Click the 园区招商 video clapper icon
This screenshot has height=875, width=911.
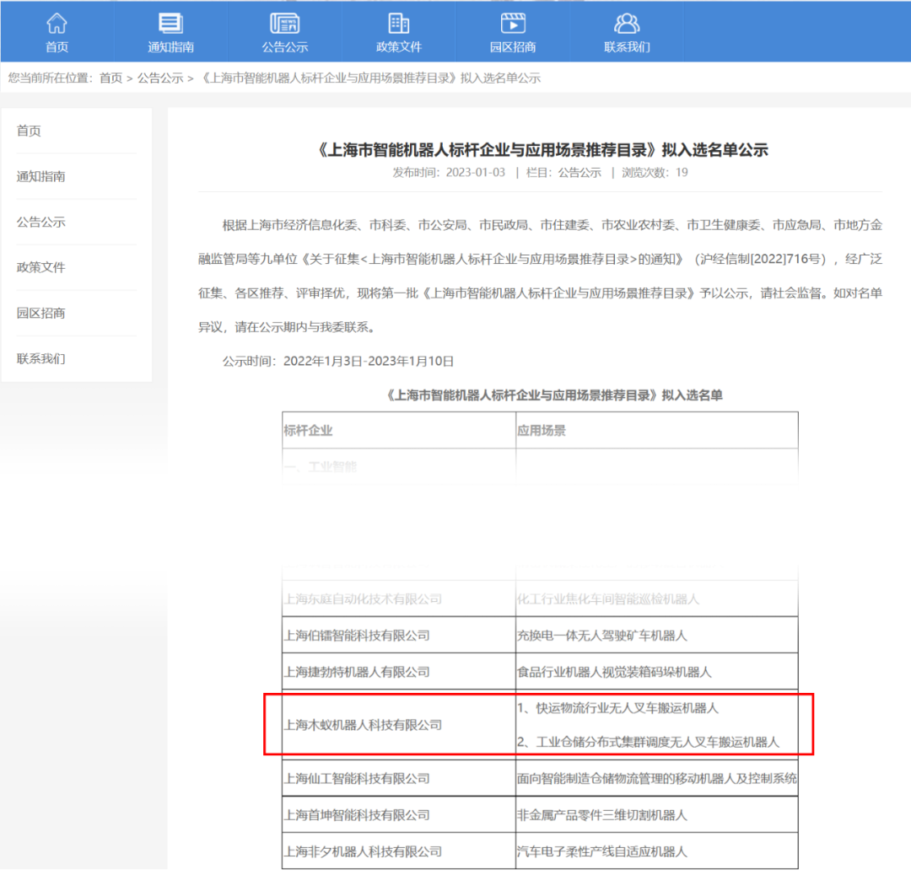[x=513, y=24]
